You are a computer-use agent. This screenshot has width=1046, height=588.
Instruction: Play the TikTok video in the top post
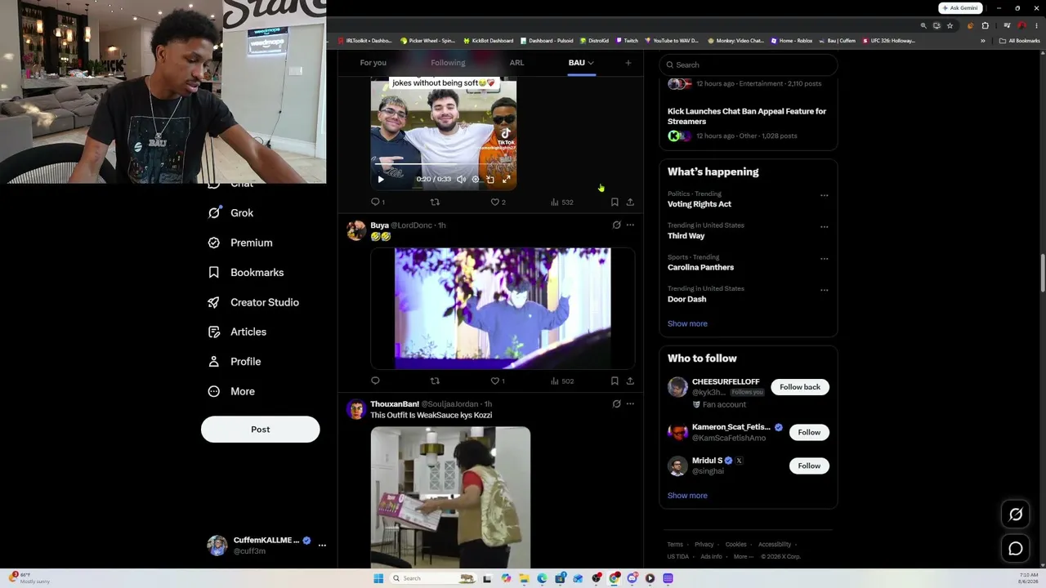coord(380,180)
